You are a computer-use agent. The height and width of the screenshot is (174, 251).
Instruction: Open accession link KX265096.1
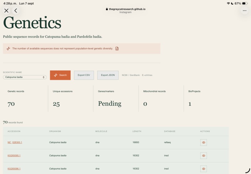click(x=14, y=169)
